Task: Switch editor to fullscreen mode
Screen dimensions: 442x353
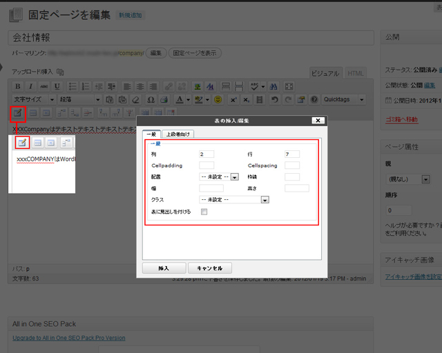Action: (x=289, y=86)
